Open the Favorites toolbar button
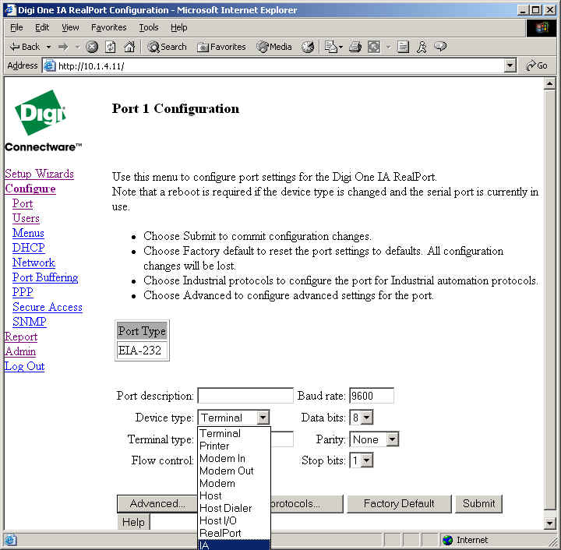Viewport: 561px width, 550px height. [x=221, y=47]
